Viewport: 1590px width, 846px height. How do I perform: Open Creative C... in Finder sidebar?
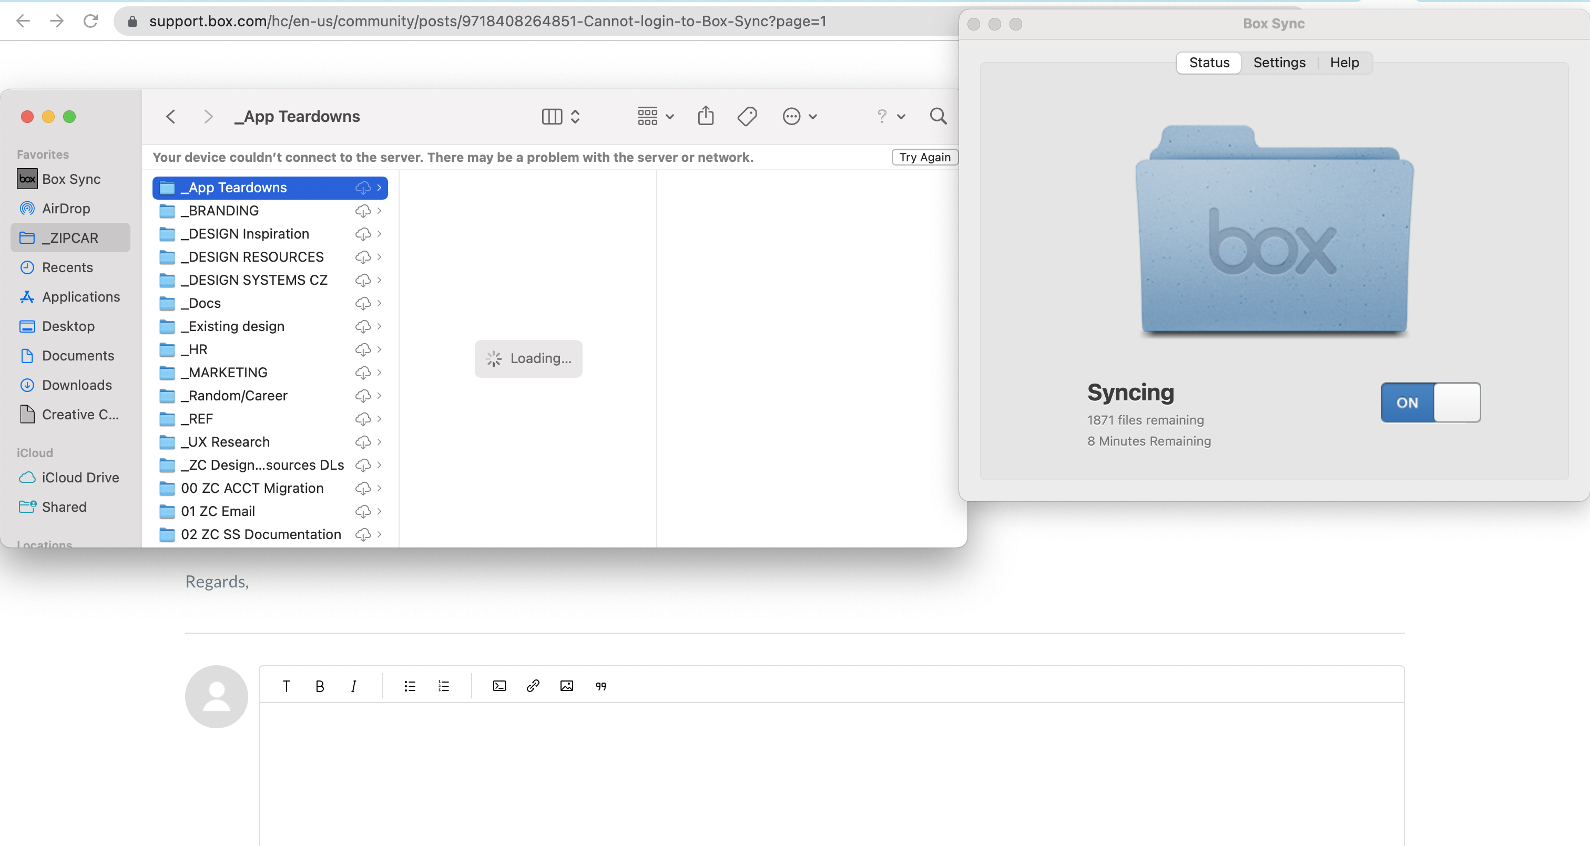[70, 415]
